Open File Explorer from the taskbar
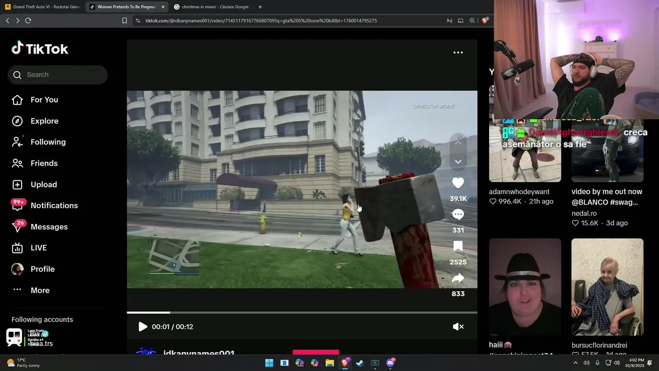659x371 pixels. point(329,363)
